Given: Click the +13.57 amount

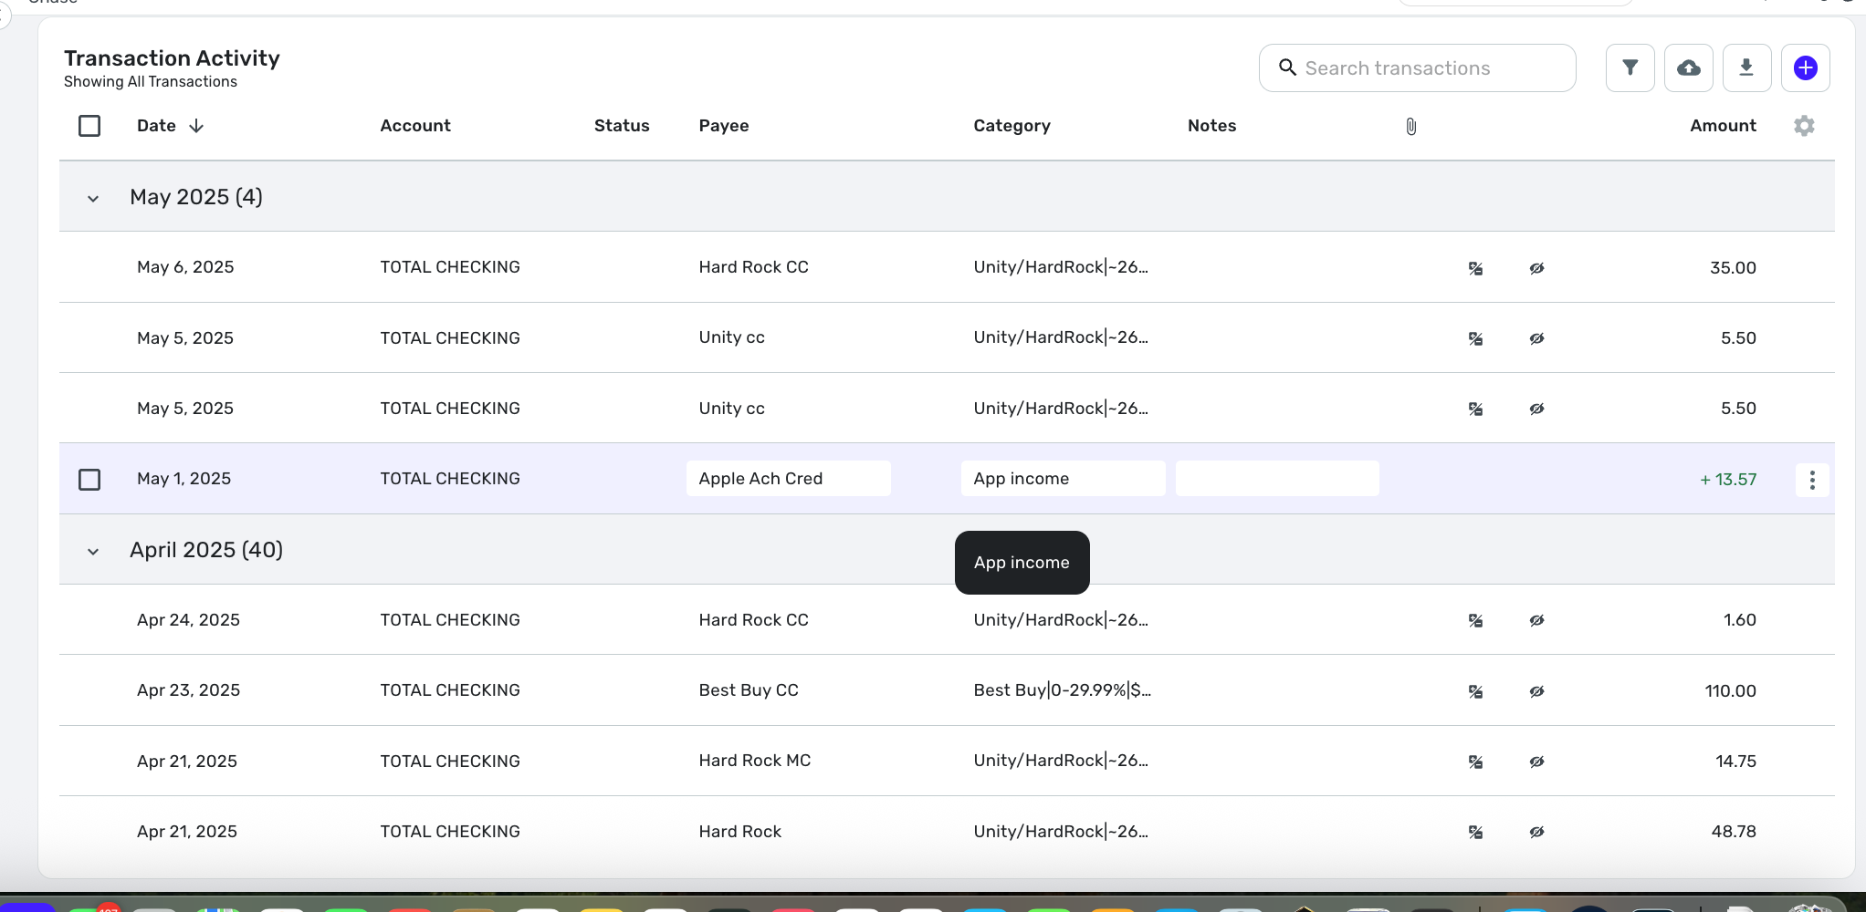Looking at the screenshot, I should point(1728,480).
